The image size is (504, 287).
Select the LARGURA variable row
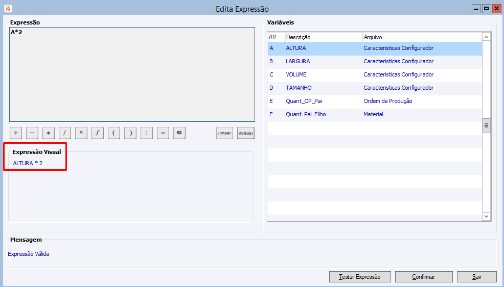[x=375, y=61]
